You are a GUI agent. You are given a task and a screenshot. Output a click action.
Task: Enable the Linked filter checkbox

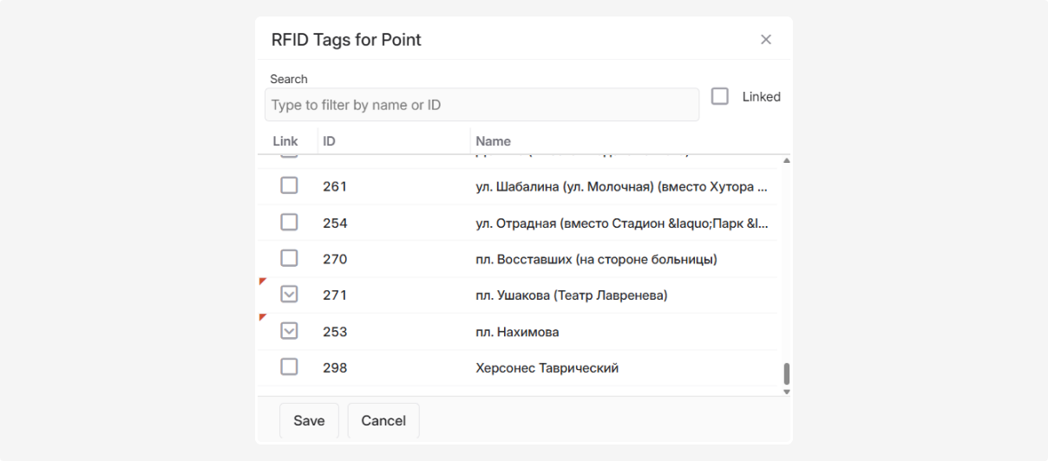pyautogui.click(x=720, y=96)
